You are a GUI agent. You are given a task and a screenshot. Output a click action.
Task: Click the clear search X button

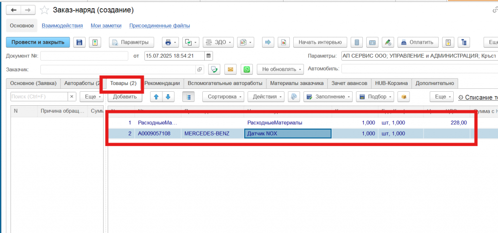(x=71, y=97)
